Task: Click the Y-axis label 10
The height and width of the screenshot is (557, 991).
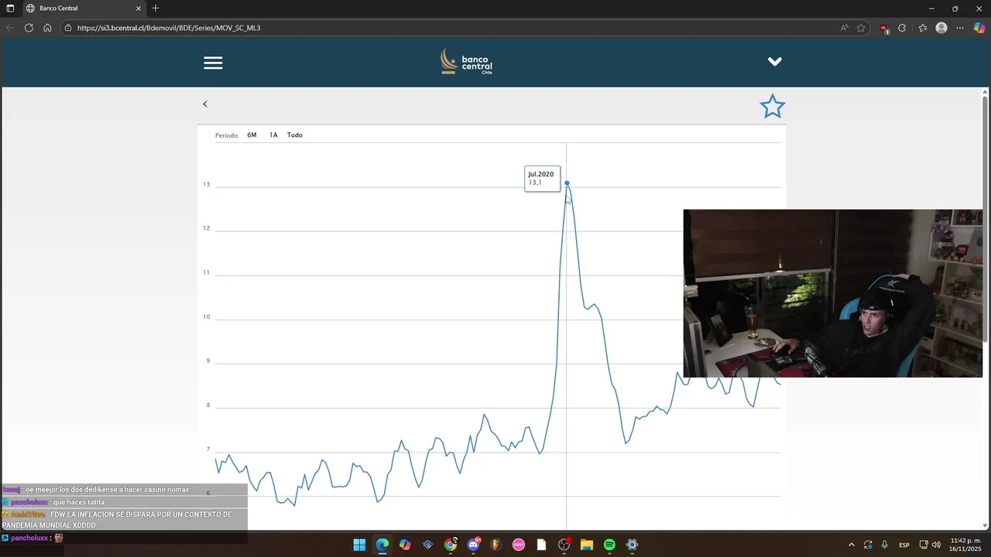Action: point(207,316)
